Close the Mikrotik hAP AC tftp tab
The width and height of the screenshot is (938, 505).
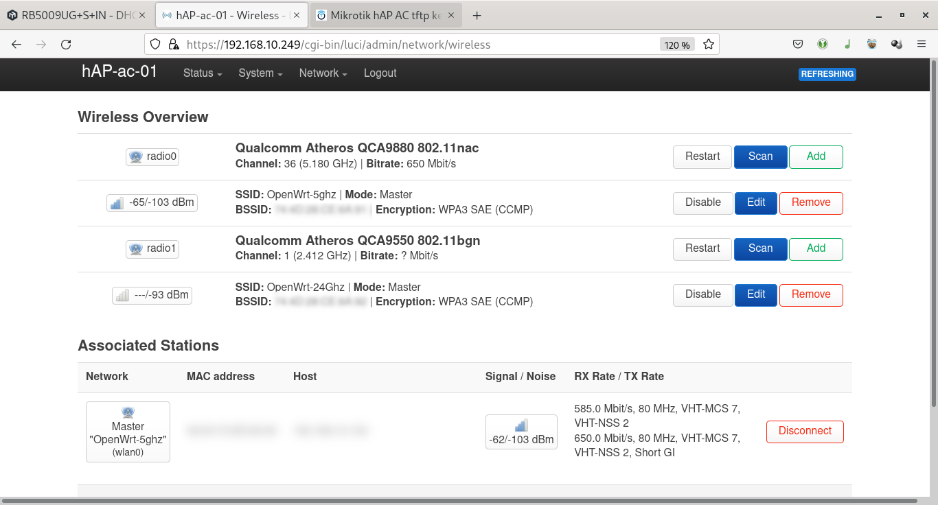450,15
